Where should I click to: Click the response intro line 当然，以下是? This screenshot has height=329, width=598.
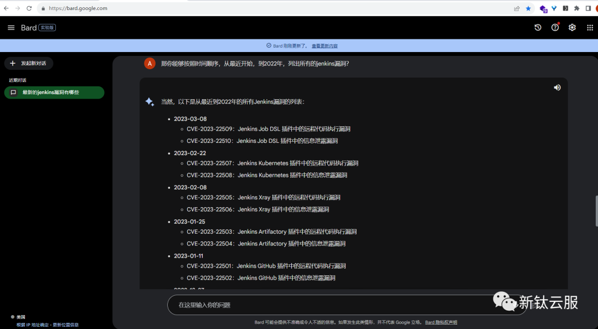pyautogui.click(x=233, y=101)
